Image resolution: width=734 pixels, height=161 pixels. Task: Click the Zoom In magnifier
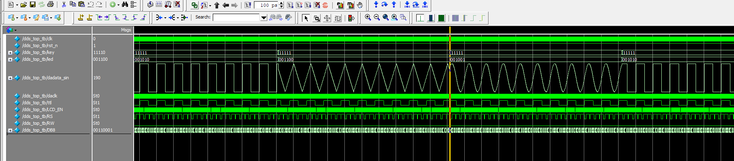point(368,17)
